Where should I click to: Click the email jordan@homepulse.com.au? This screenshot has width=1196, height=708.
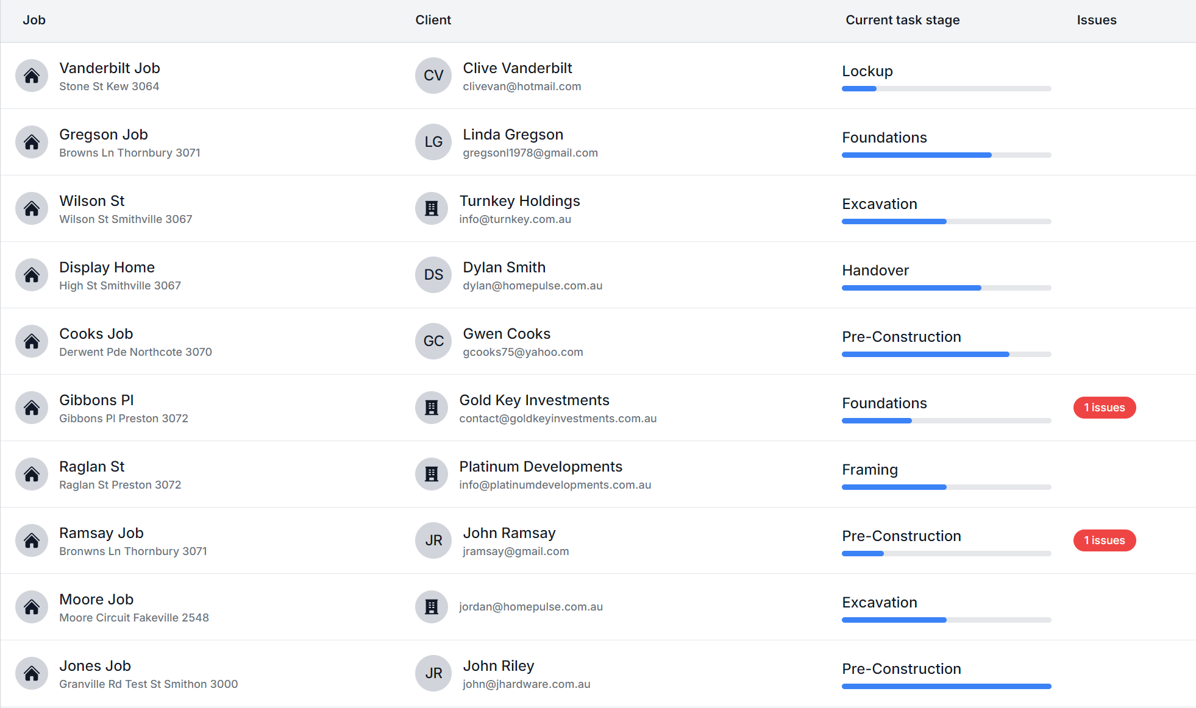tap(531, 607)
